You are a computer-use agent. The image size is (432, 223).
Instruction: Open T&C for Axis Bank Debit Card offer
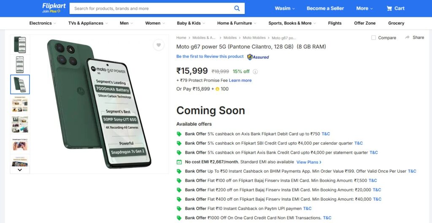[x=326, y=134]
